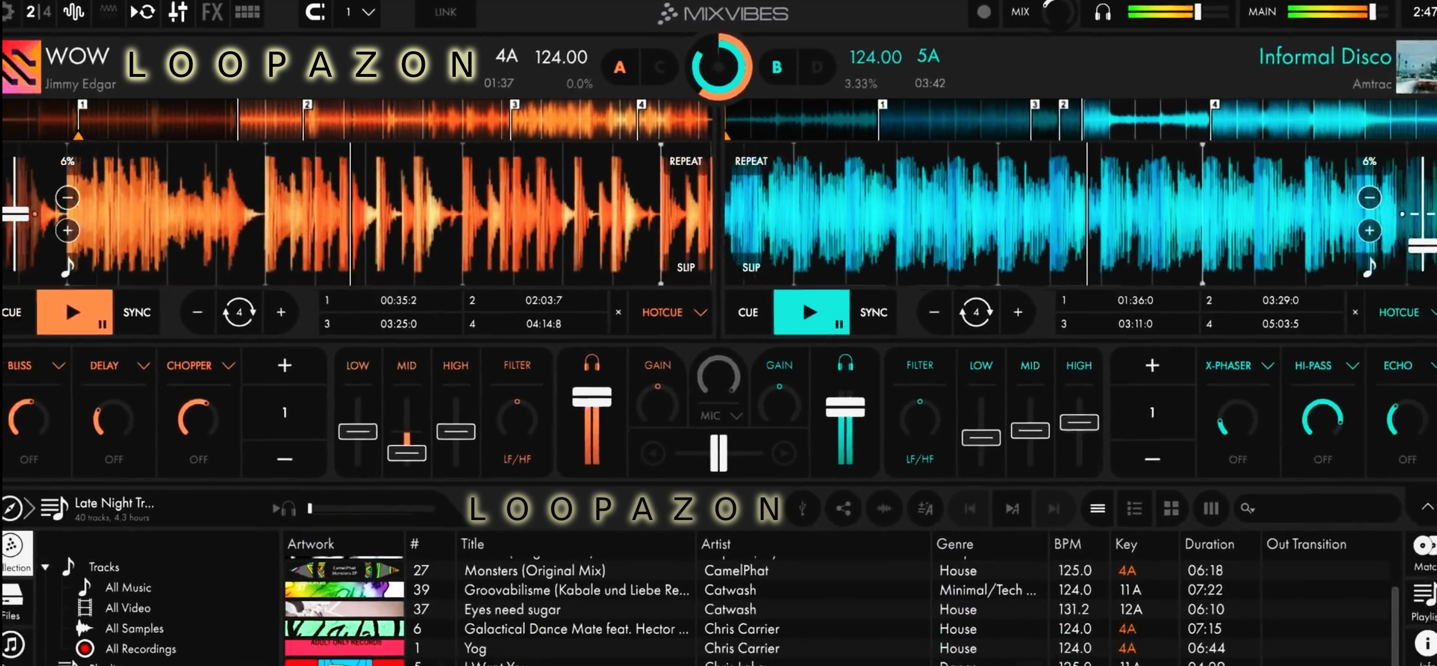Collapse the Tracks tree node
1437x666 pixels.
45,567
